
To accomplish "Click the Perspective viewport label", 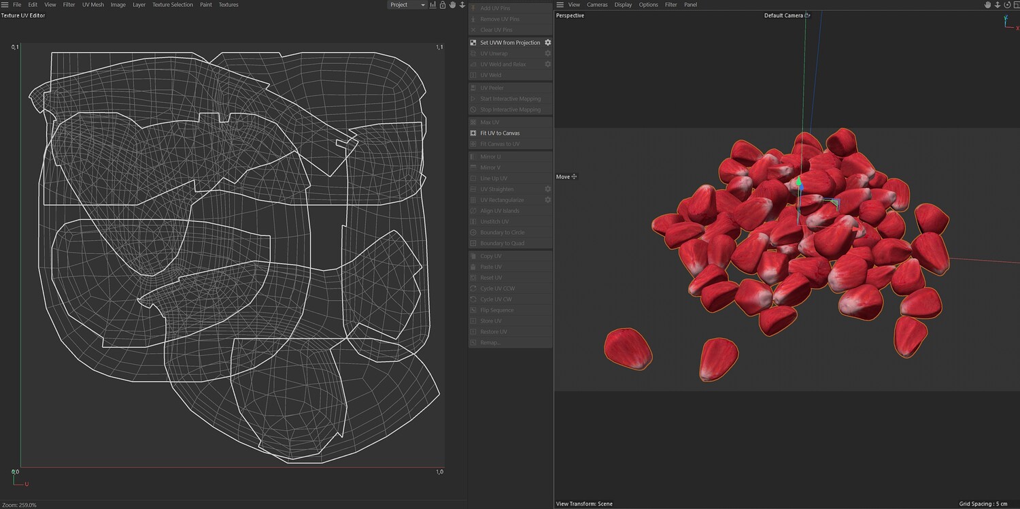I will coord(570,16).
